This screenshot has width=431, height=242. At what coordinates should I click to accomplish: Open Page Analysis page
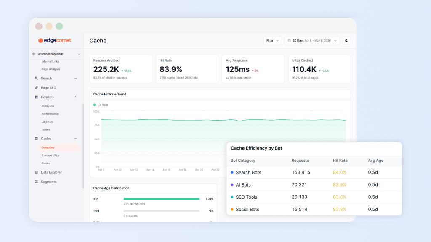pos(51,69)
